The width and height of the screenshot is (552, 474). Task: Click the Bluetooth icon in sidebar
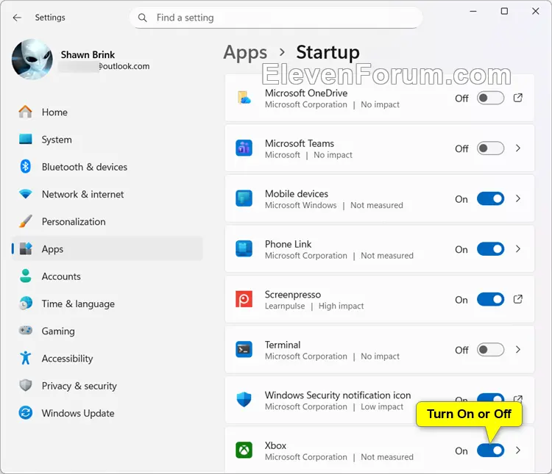pyautogui.click(x=25, y=166)
